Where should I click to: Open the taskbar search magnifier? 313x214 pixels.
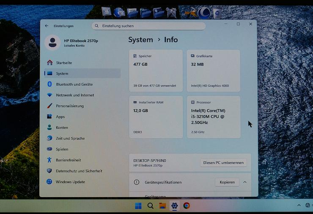[x=150, y=206]
